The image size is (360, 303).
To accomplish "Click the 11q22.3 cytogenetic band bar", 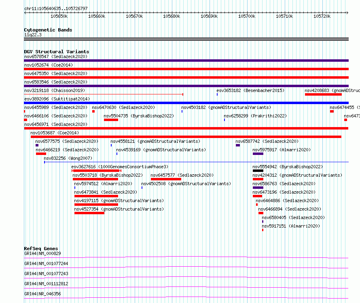I will (x=186, y=39).
